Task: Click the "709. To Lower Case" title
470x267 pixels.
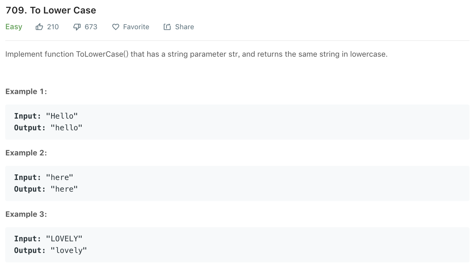Action: 51,10
